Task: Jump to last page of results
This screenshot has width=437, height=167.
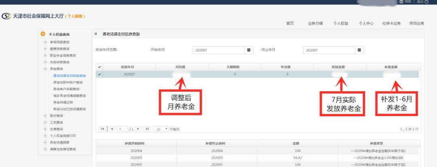Action: [147, 129]
